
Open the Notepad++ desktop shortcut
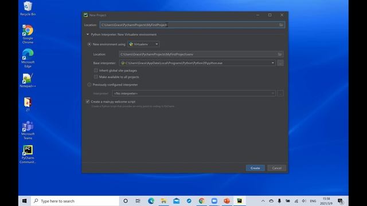coord(28,80)
